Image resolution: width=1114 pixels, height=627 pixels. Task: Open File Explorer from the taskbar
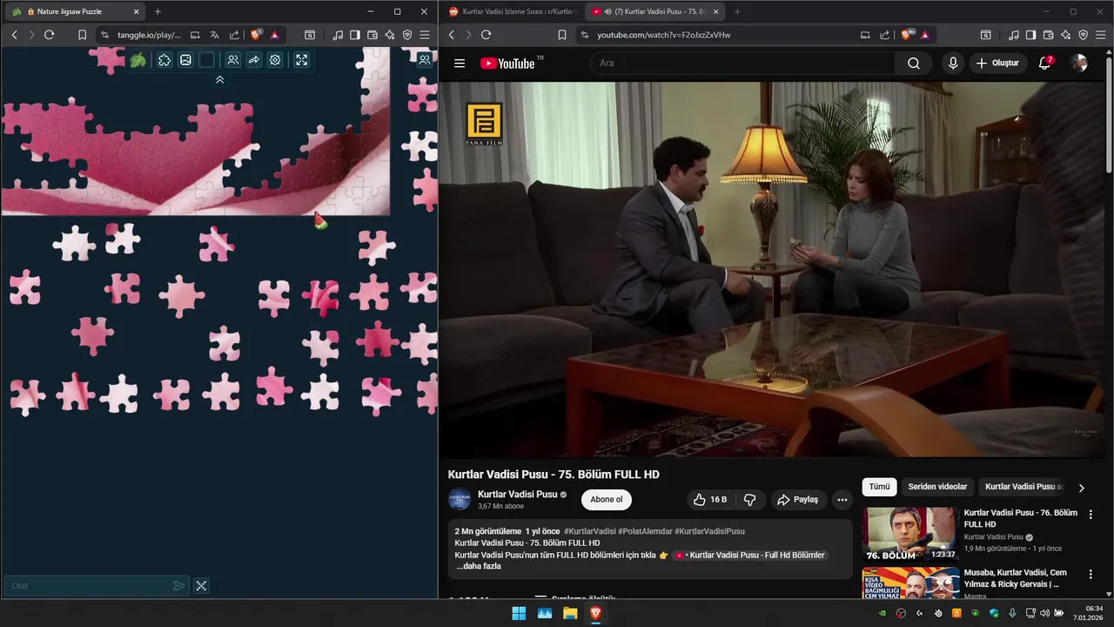point(570,613)
